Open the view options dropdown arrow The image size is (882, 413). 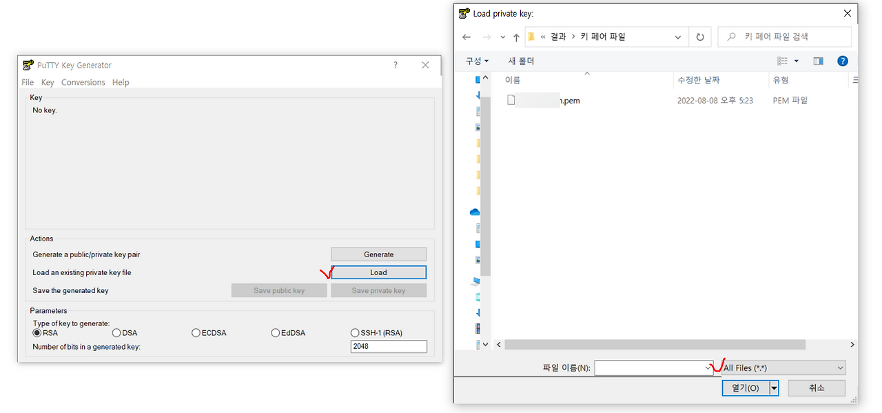pos(797,61)
